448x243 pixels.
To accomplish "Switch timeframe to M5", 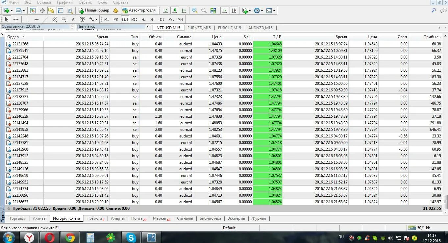I will pos(116,19).
